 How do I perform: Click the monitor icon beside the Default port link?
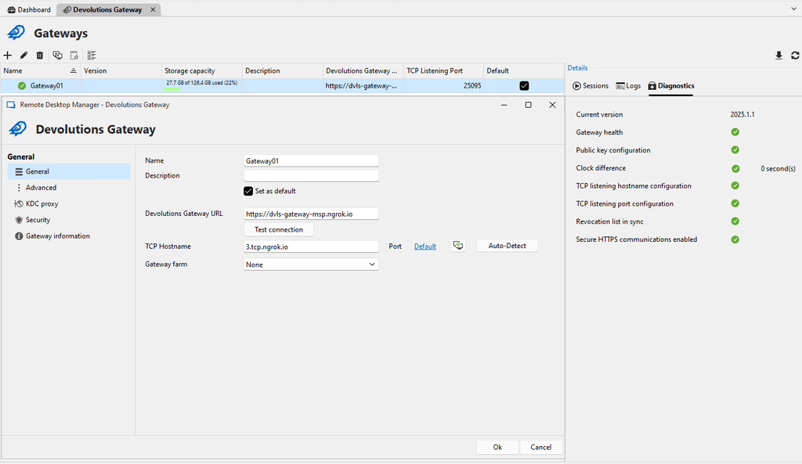click(x=458, y=246)
